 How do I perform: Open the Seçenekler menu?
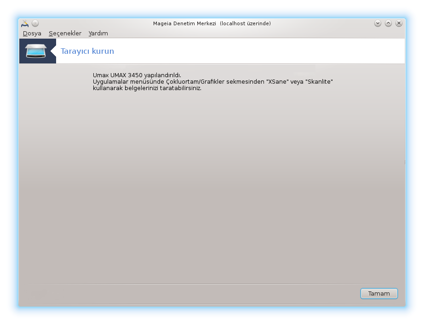65,33
